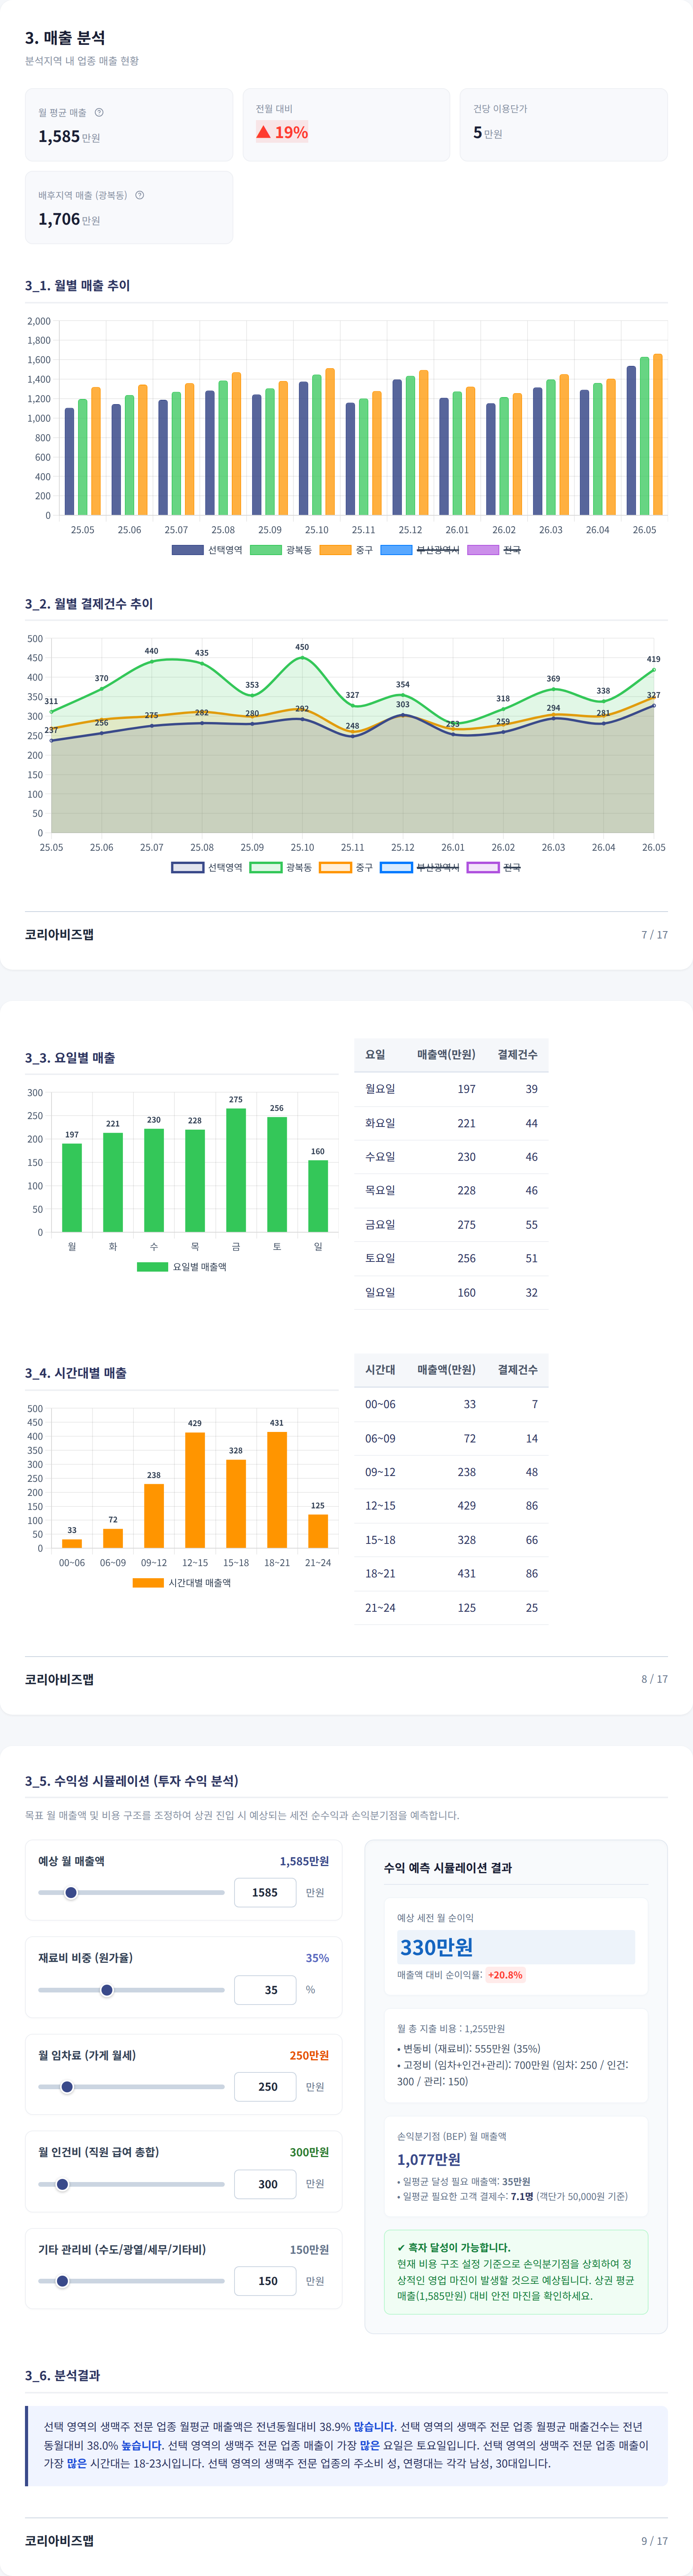
Task: Toggle 선택영역 legend in 월별 매출 추이 chart
Action: click(207, 550)
